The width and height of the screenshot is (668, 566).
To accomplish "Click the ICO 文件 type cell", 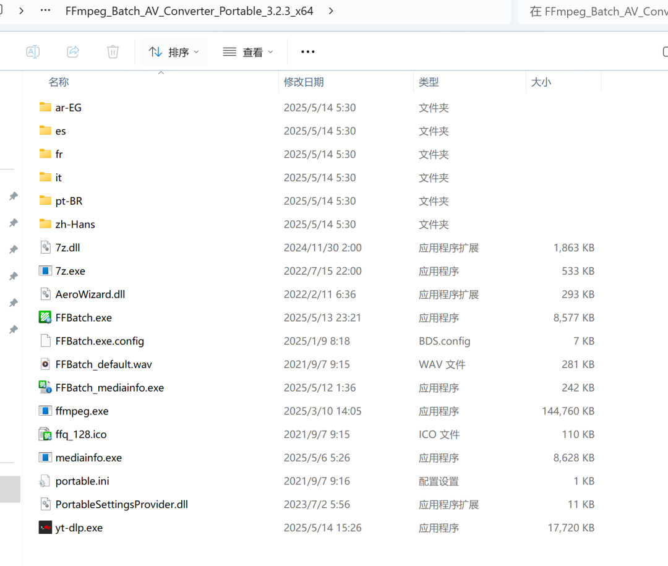I will [439, 434].
